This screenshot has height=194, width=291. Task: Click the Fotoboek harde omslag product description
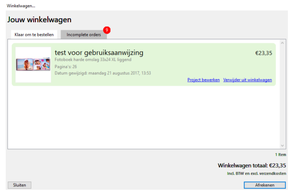point(93,60)
